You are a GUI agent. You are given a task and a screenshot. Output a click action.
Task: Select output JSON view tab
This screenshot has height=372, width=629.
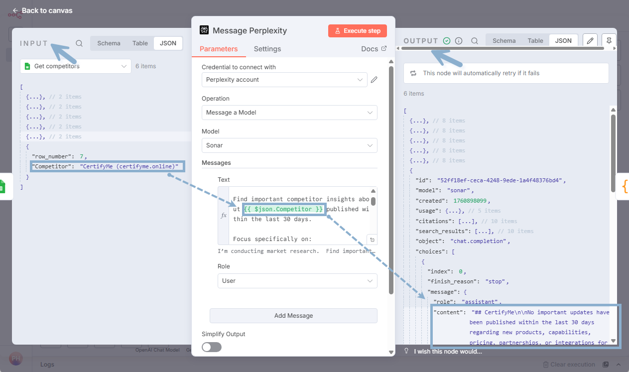(x=563, y=41)
